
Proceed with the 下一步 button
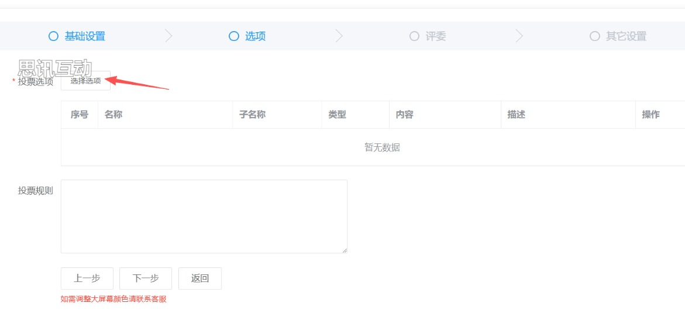pyautogui.click(x=146, y=279)
